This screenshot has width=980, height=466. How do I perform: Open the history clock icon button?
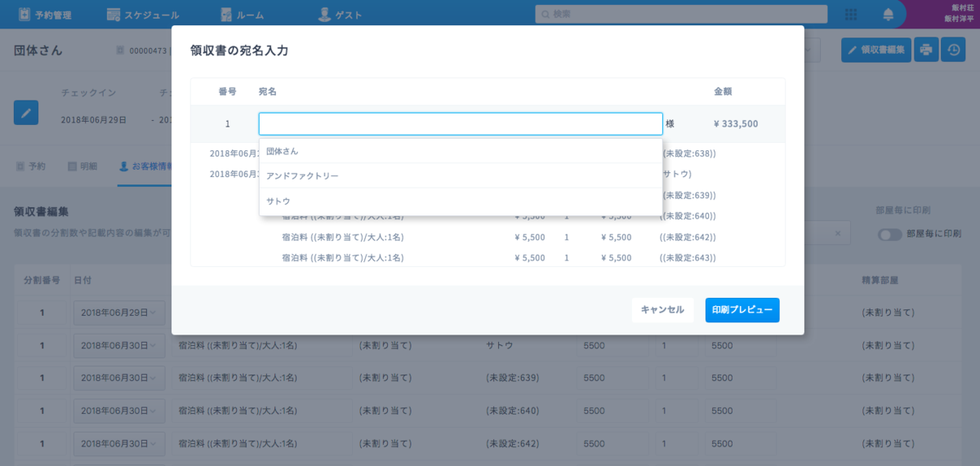point(953,50)
